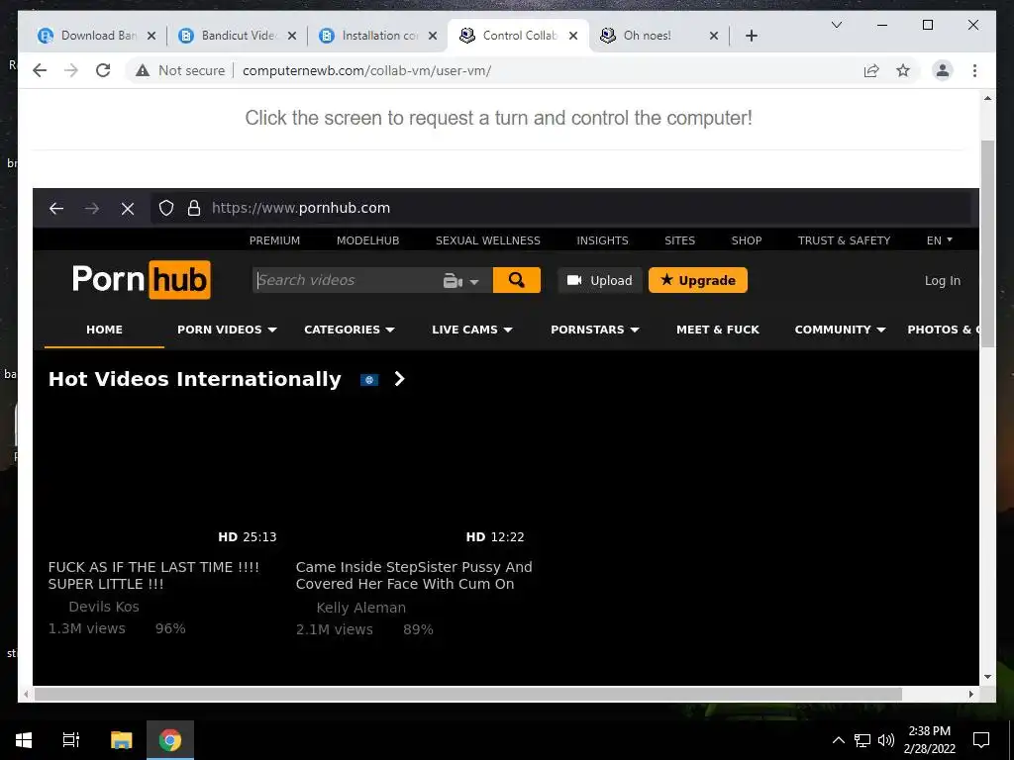Select the HOME navigation item
The height and width of the screenshot is (760, 1014).
104,330
